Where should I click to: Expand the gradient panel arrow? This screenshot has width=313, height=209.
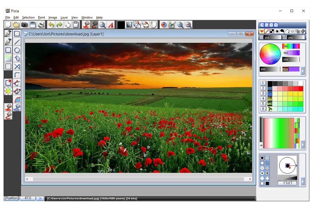(303, 144)
